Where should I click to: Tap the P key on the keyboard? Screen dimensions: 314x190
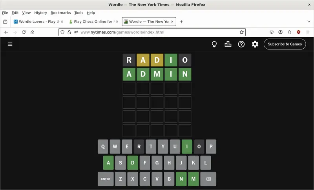(211, 146)
